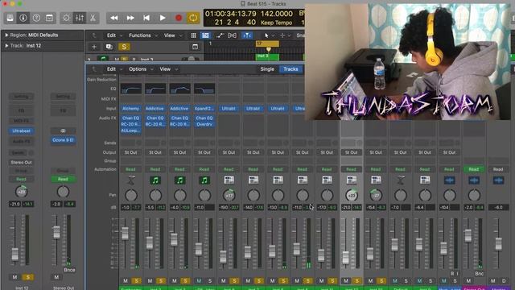
Task: Click the Alchemy strip drum icon
Action: [130, 180]
